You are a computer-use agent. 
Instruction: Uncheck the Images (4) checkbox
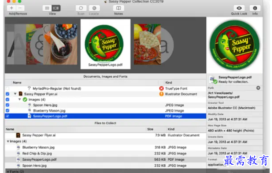8,99
